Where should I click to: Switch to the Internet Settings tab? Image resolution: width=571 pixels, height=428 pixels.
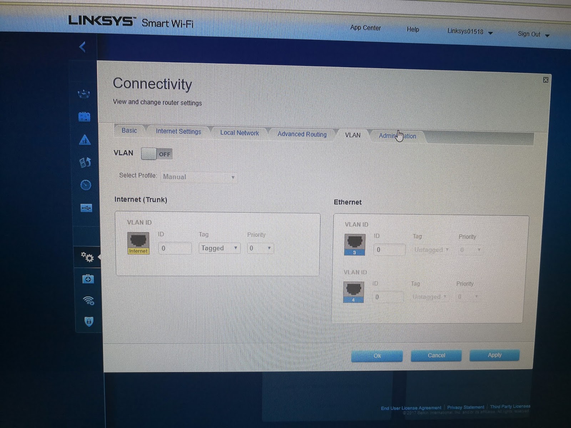tap(178, 132)
